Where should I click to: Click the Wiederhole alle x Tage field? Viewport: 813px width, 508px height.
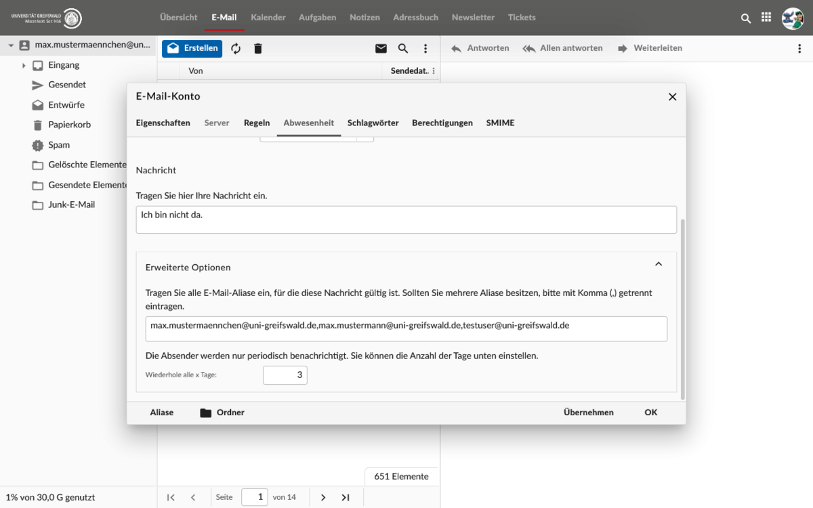(x=285, y=375)
